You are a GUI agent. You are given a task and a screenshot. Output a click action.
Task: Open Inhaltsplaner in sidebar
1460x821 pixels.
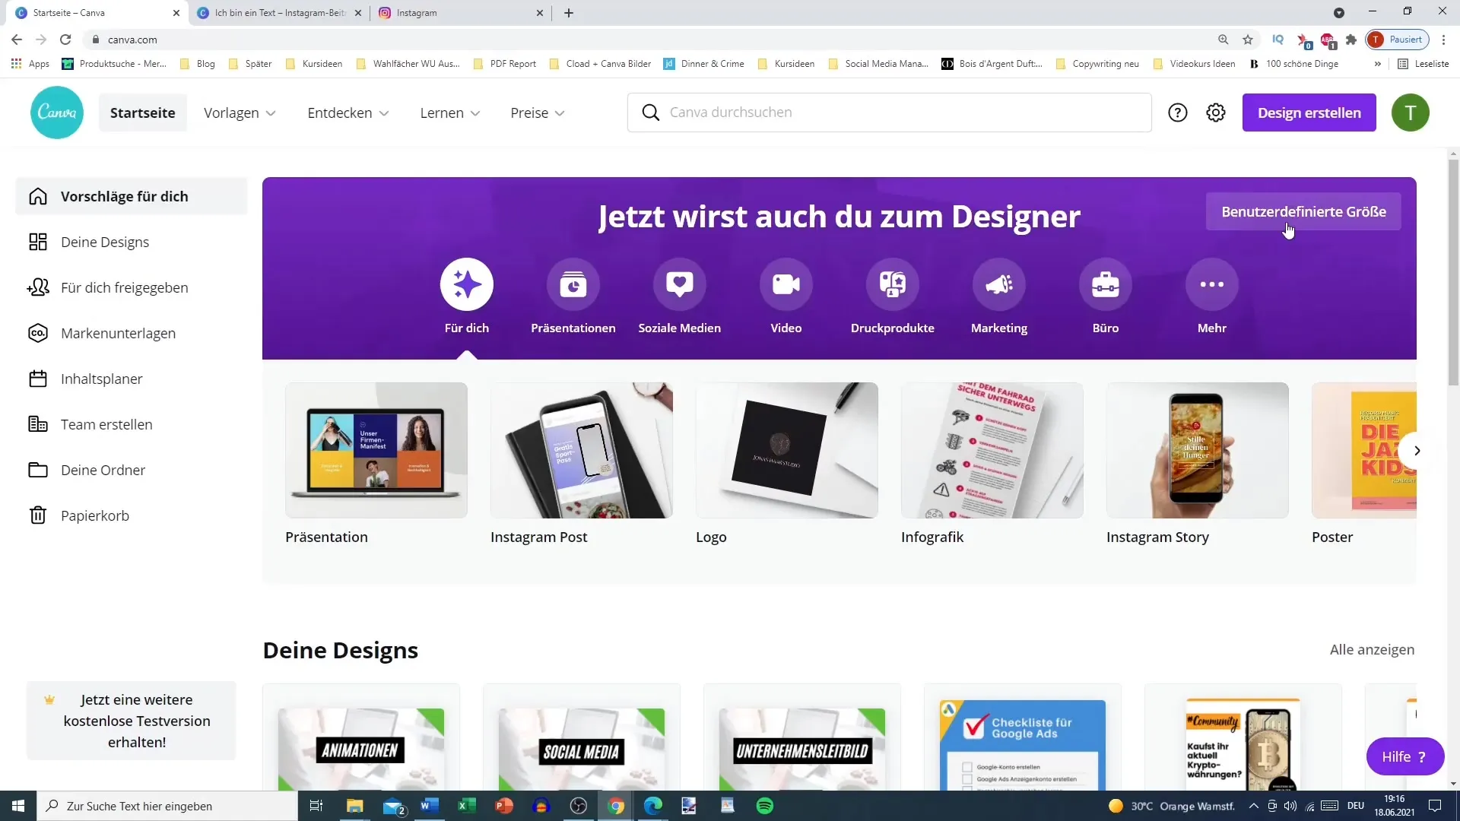[131, 379]
